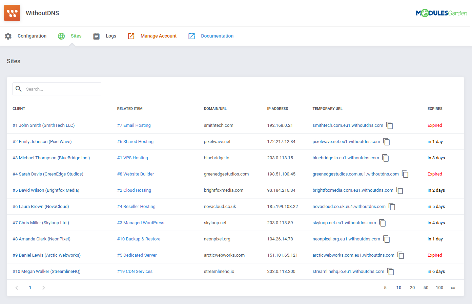
Task: Copy streamlinehq.io temporary URL via copy icon
Action: coord(391,272)
